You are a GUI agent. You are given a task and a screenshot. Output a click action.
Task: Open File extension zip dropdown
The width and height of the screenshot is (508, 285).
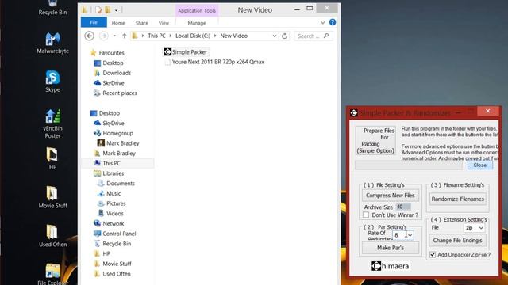[481, 228]
